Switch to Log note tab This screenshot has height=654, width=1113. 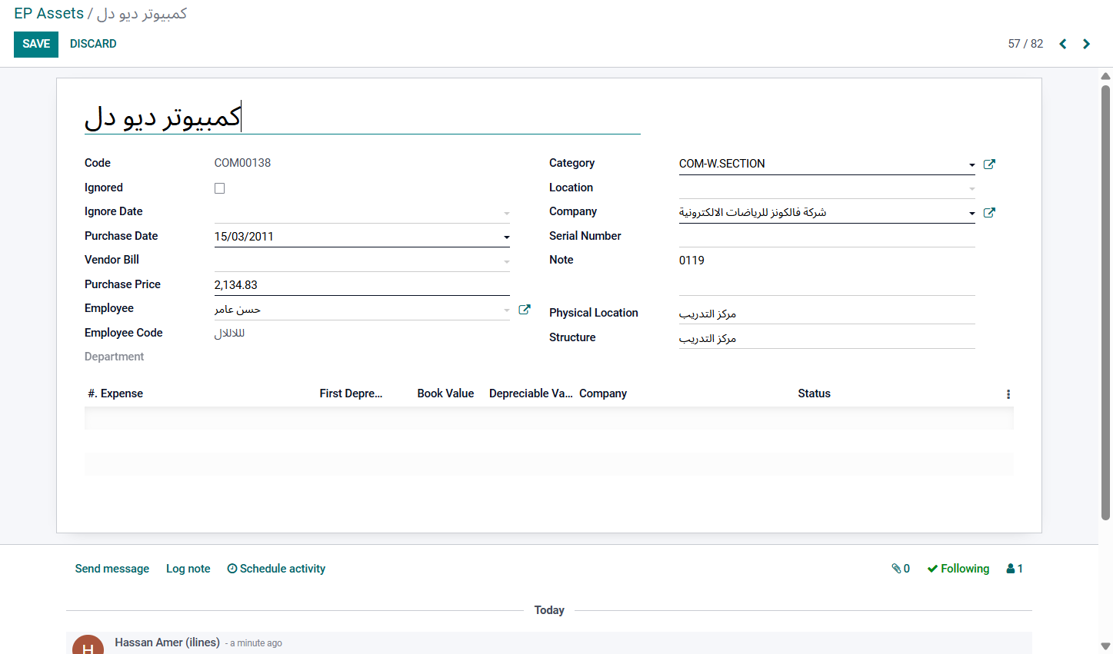click(188, 569)
